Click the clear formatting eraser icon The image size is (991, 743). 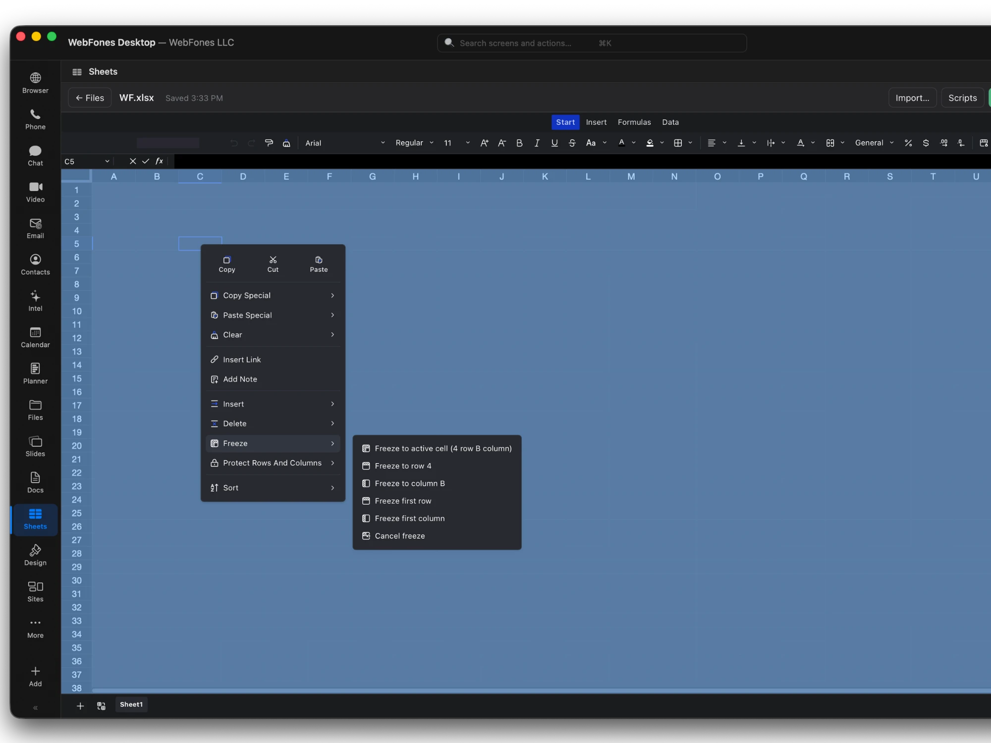click(286, 143)
